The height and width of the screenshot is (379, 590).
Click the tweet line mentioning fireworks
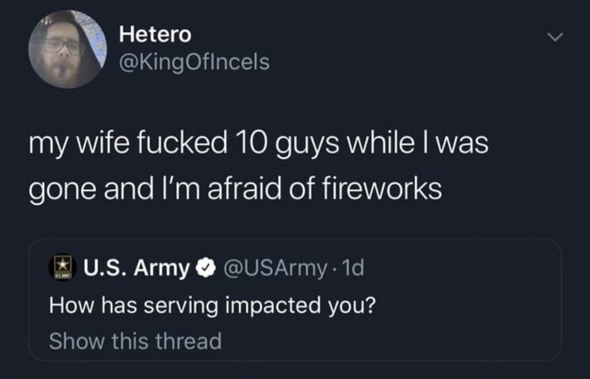pyautogui.click(x=236, y=188)
